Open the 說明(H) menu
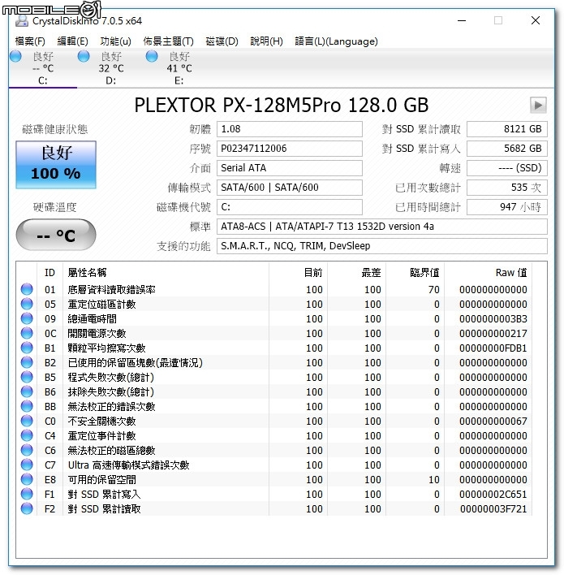Viewport: 564px width, 575px height. pyautogui.click(x=266, y=41)
